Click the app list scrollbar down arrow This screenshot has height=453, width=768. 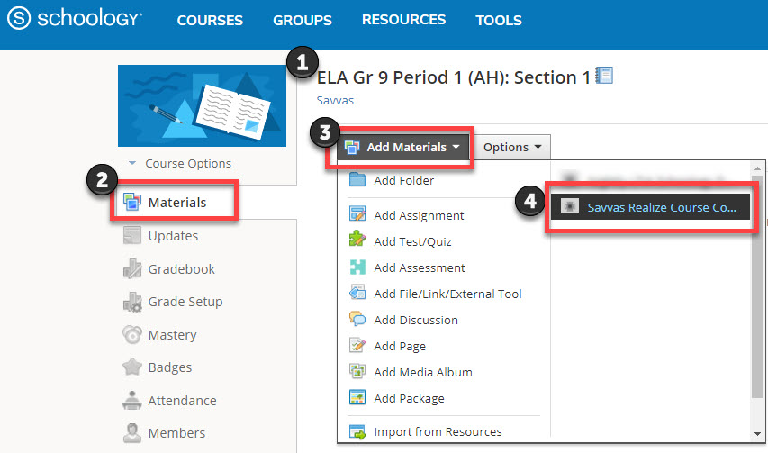[757, 434]
